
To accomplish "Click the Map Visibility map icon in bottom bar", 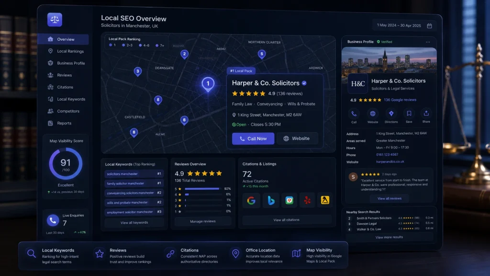I will [x=296, y=253].
